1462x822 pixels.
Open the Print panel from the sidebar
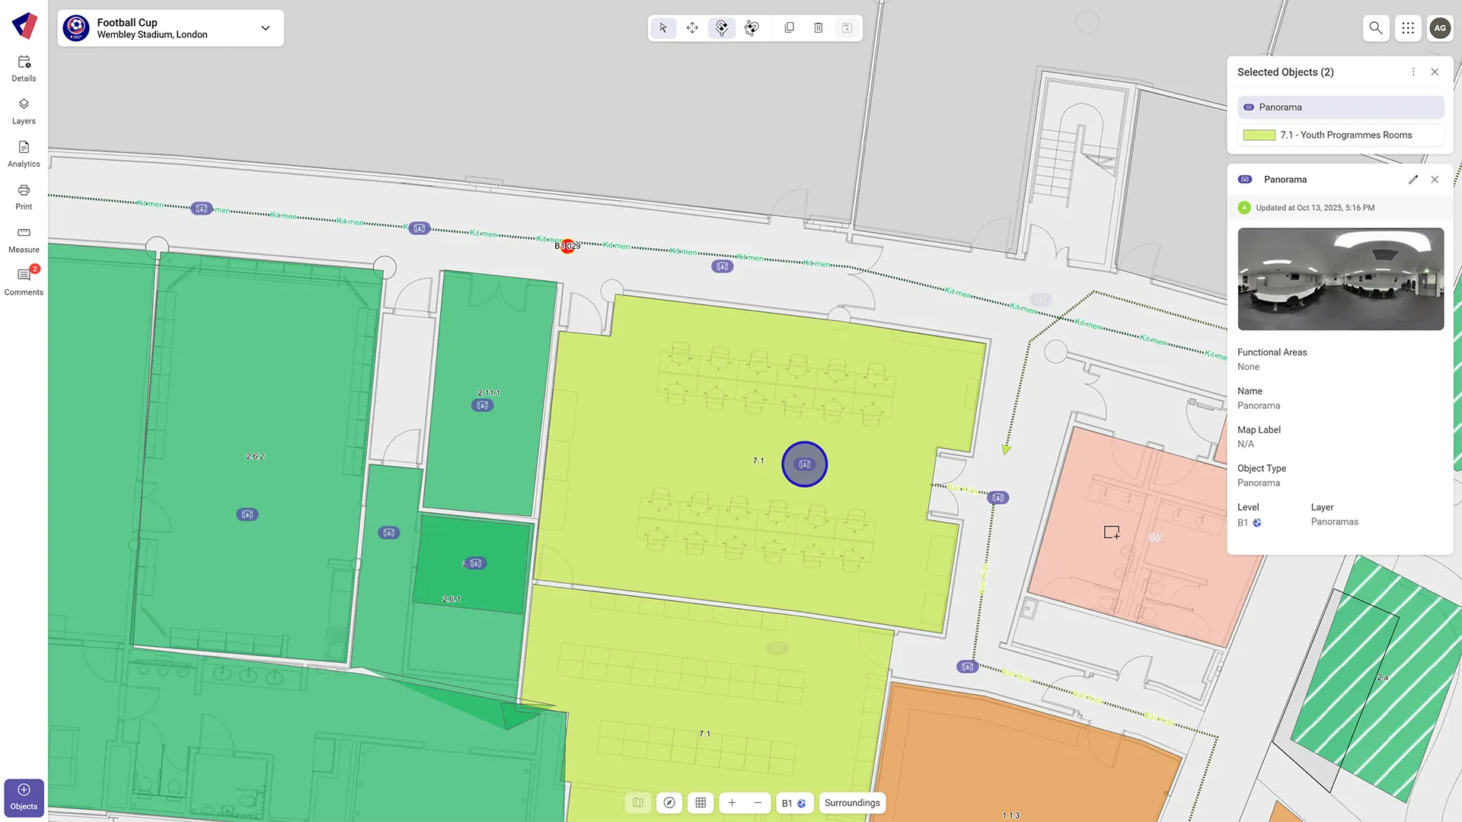(x=24, y=196)
